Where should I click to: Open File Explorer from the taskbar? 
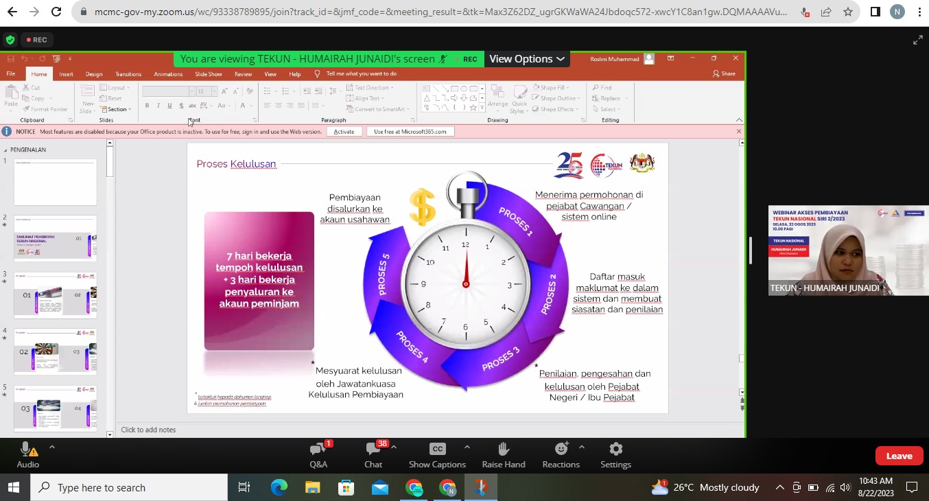click(x=312, y=487)
